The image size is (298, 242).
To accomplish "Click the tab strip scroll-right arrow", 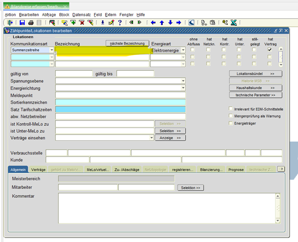I will (281, 169).
